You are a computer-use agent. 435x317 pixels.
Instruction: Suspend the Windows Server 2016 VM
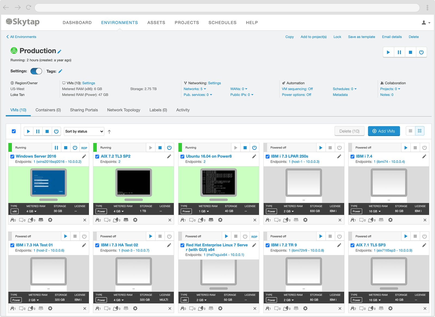(56, 148)
